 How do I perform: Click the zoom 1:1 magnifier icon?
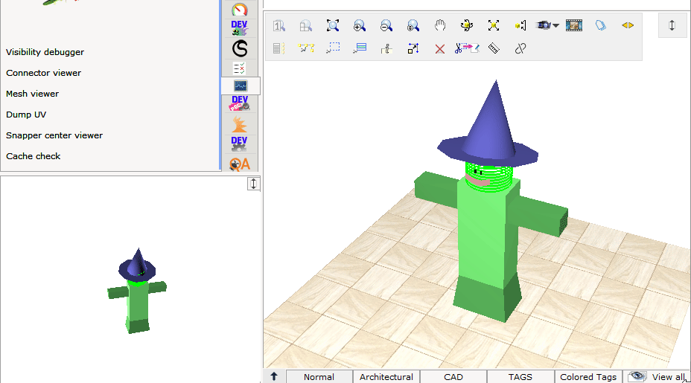pyautogui.click(x=279, y=25)
